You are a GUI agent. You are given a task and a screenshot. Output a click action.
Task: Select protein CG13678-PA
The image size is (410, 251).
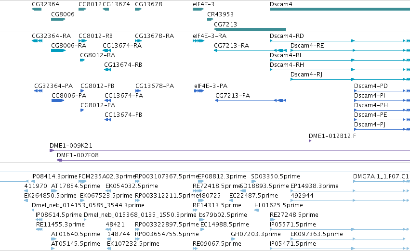155,86
